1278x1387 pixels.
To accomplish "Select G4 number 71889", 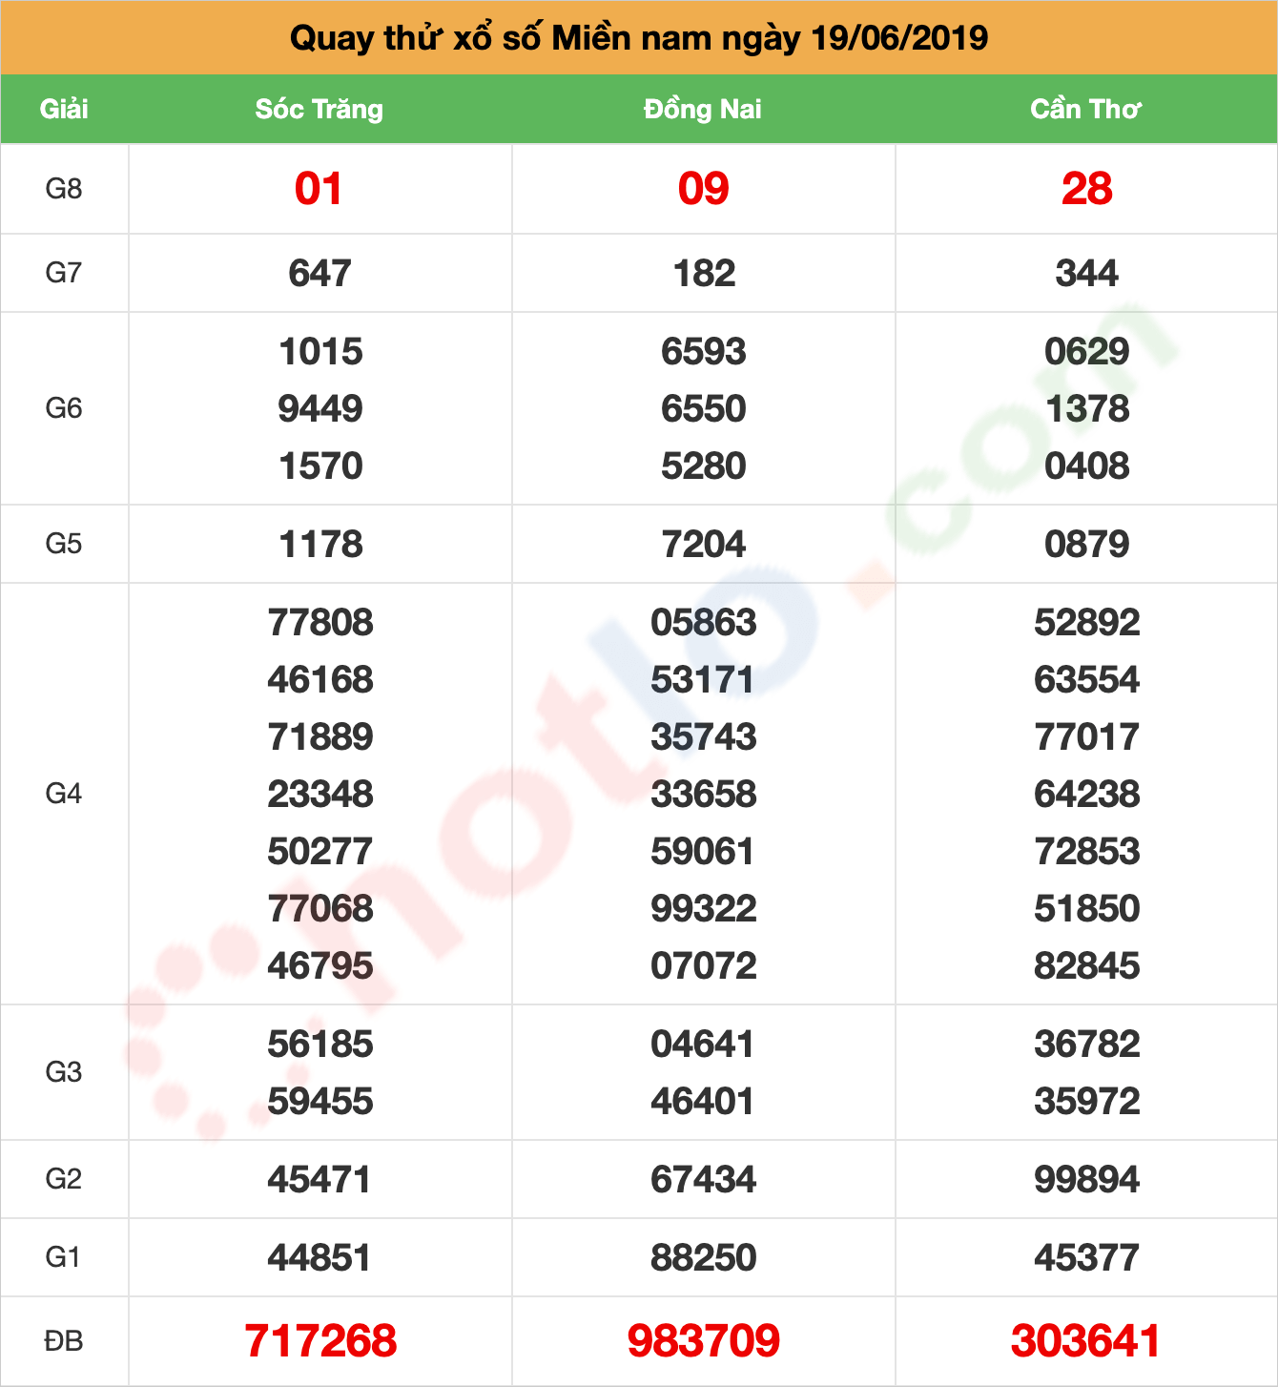I will point(320,737).
